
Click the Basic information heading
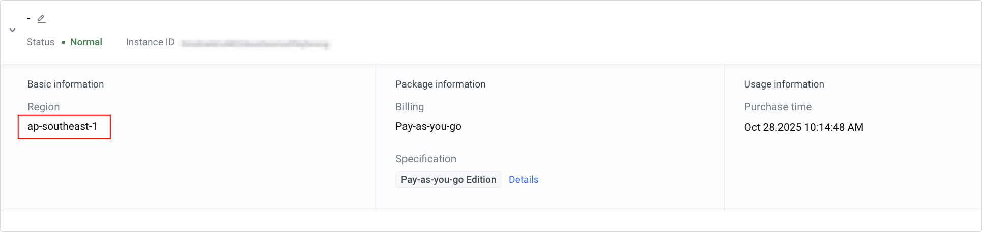tap(66, 84)
